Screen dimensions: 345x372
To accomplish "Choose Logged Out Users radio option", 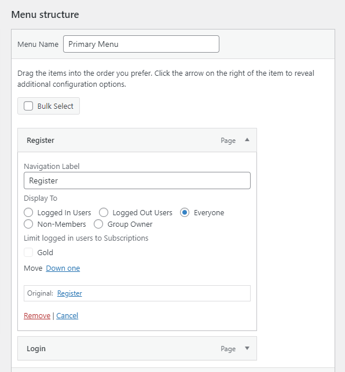I will [104, 212].
